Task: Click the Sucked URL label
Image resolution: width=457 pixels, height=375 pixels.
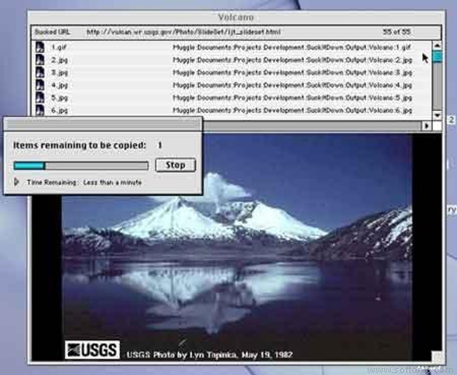Action: (52, 32)
